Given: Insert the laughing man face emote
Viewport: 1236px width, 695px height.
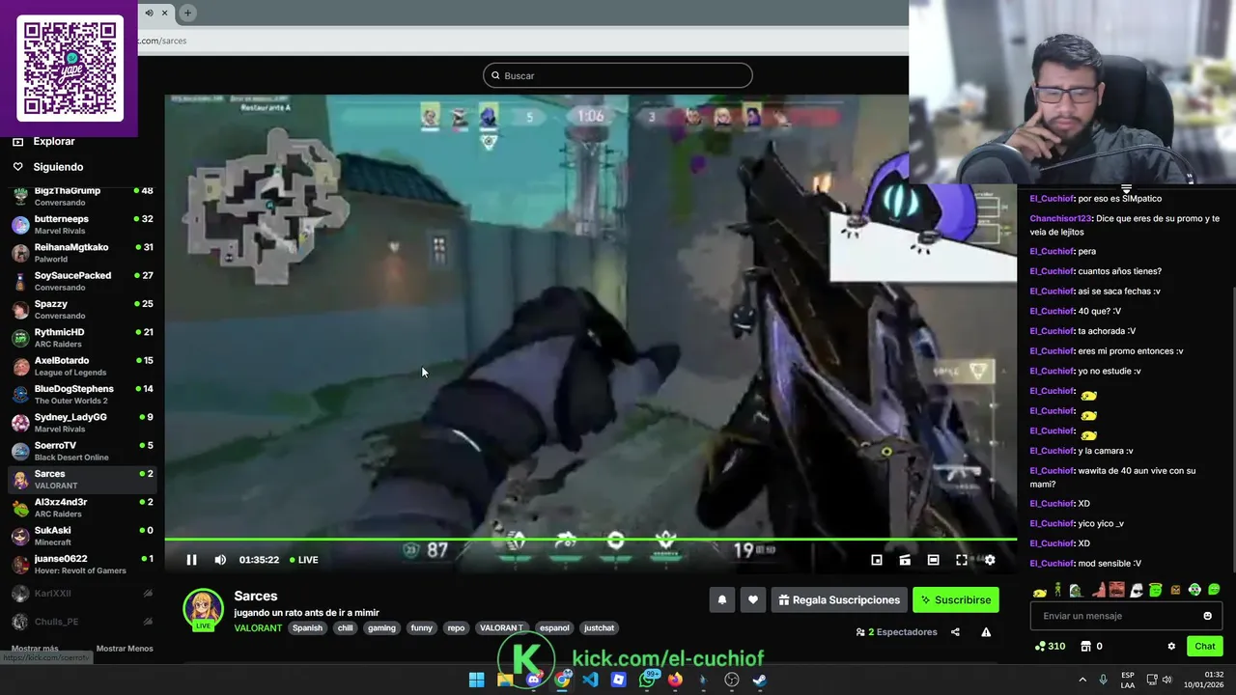Looking at the screenshot, I should 1116,590.
